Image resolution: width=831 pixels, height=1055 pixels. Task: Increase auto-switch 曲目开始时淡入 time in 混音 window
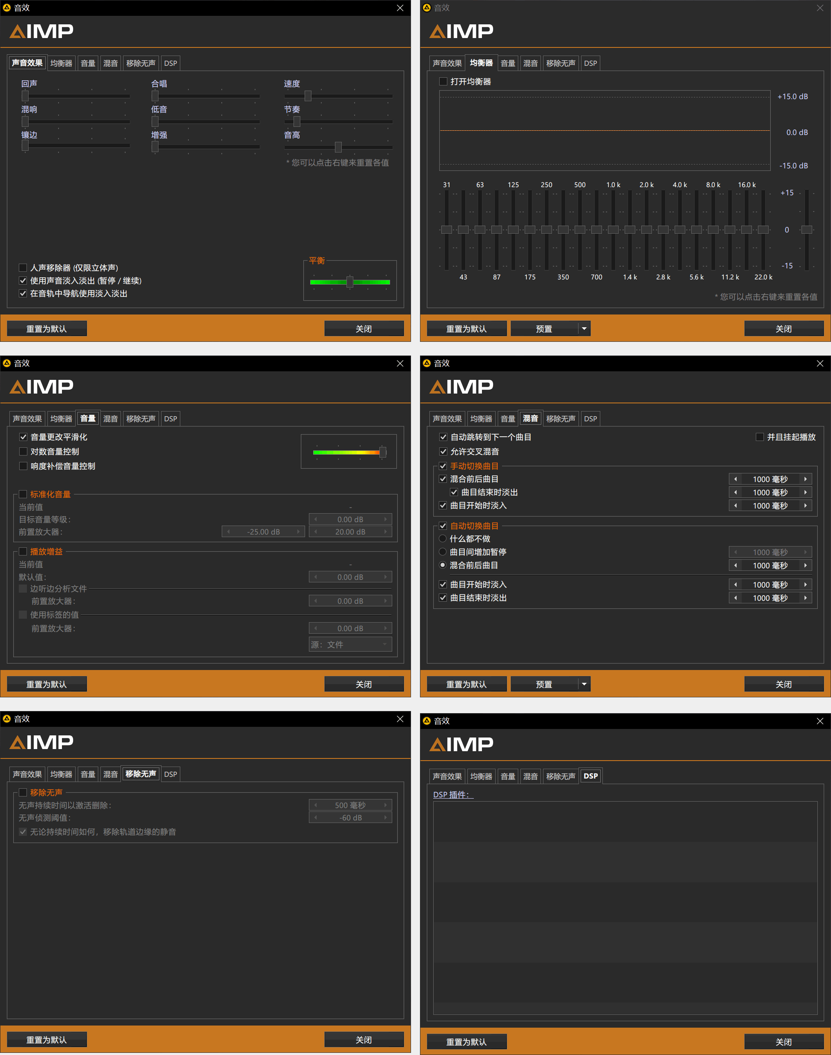point(806,585)
